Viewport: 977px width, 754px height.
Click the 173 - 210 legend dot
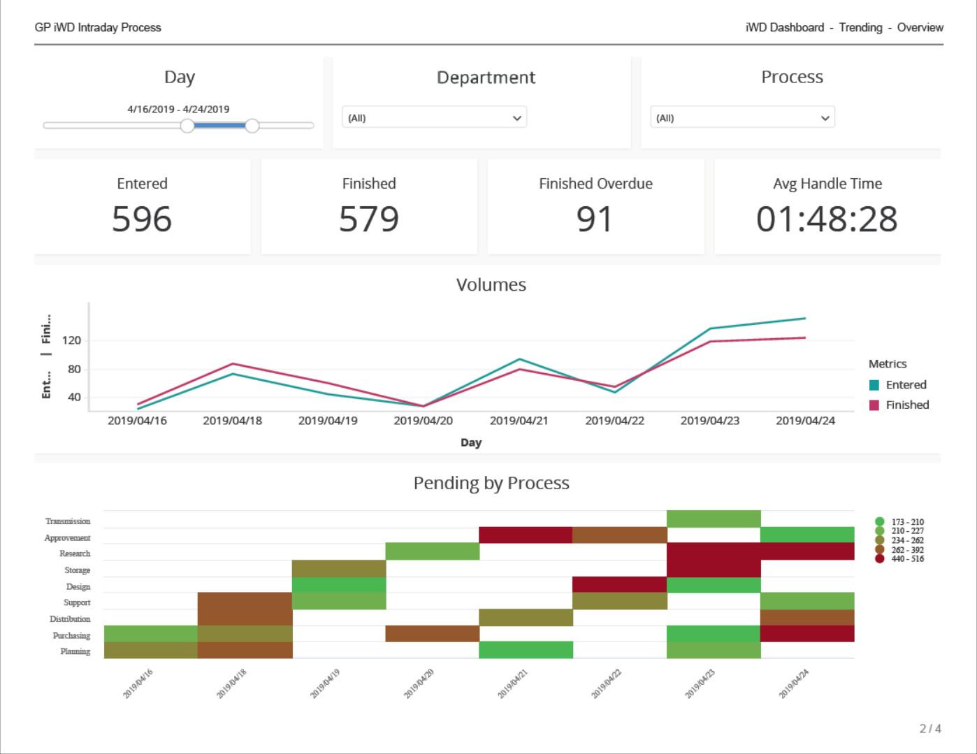(879, 522)
